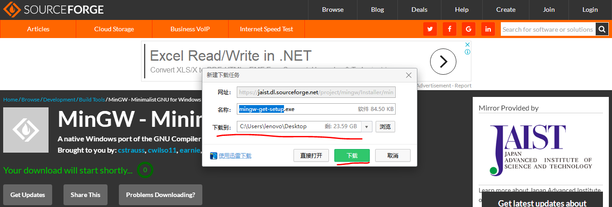Close the new download task dialog
The width and height of the screenshot is (612, 207).
(409, 75)
